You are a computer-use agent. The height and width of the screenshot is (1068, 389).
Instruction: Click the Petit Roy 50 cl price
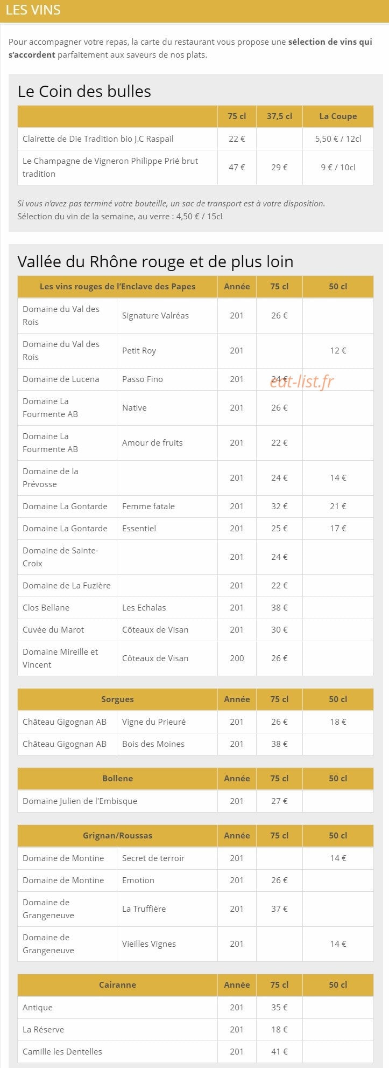coord(338,351)
